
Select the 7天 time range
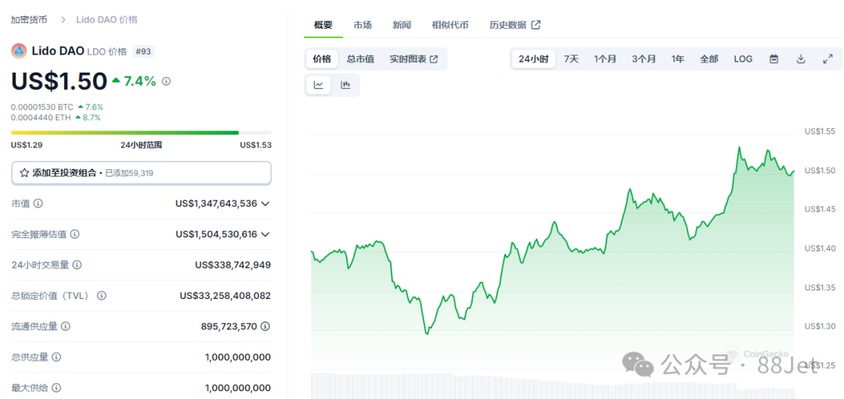tap(571, 59)
